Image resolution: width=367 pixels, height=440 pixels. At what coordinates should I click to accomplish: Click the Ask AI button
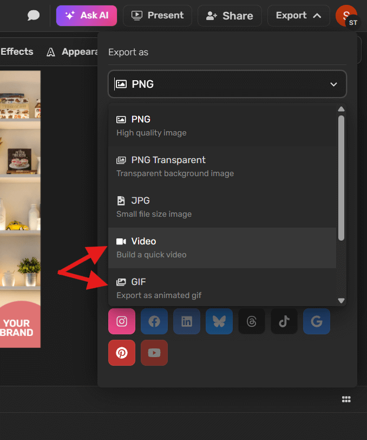[87, 15]
